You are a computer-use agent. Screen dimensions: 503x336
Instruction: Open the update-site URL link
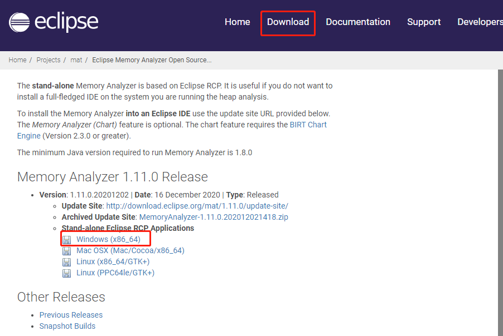197,206
